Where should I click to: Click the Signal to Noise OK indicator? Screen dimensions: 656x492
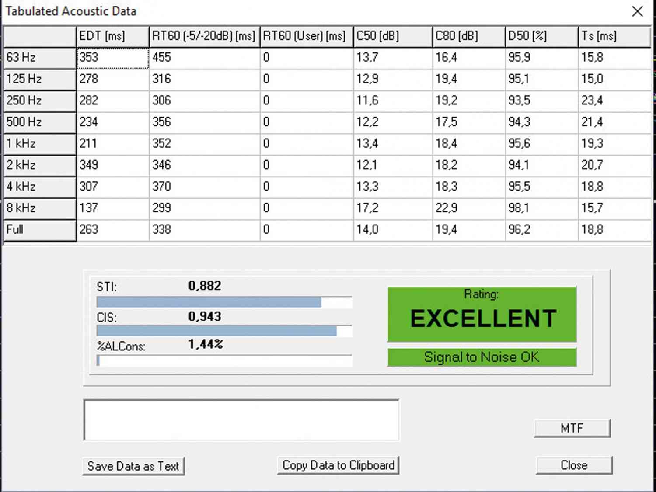pyautogui.click(x=482, y=357)
